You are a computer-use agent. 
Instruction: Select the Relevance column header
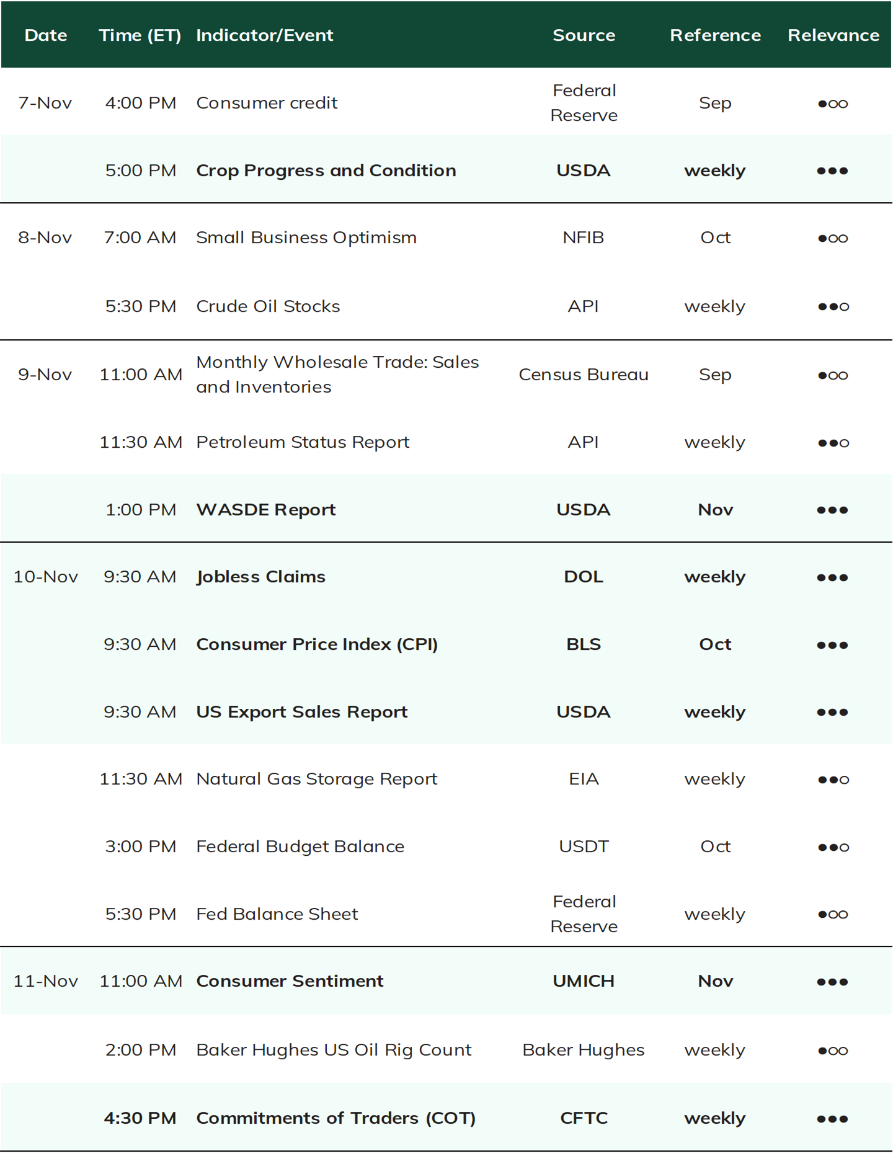pos(833,35)
